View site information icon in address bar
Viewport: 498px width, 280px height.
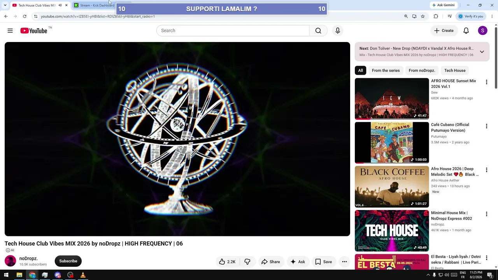pos(35,16)
